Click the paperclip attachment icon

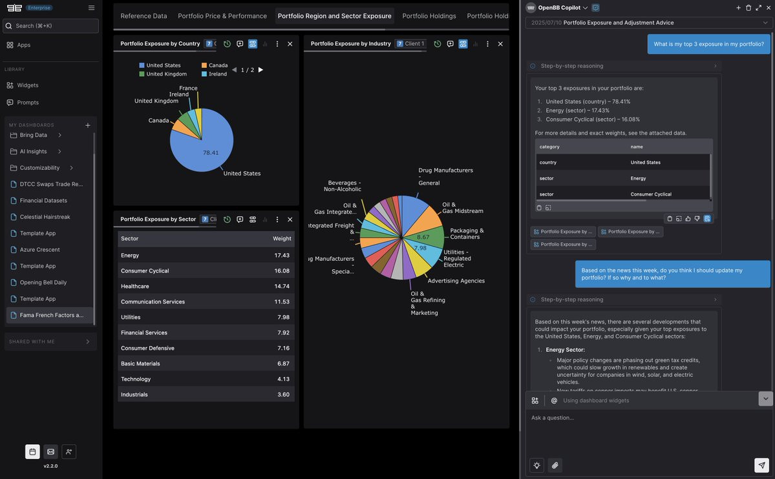click(555, 465)
